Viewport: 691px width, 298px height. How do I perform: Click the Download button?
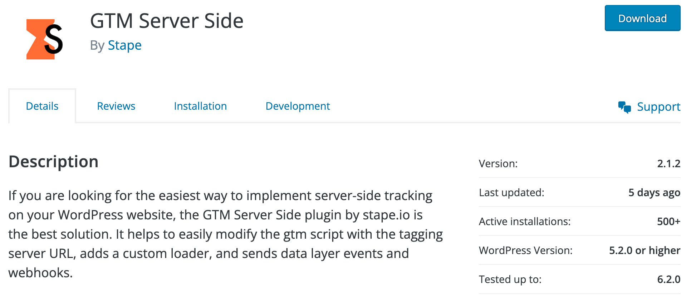pos(642,18)
